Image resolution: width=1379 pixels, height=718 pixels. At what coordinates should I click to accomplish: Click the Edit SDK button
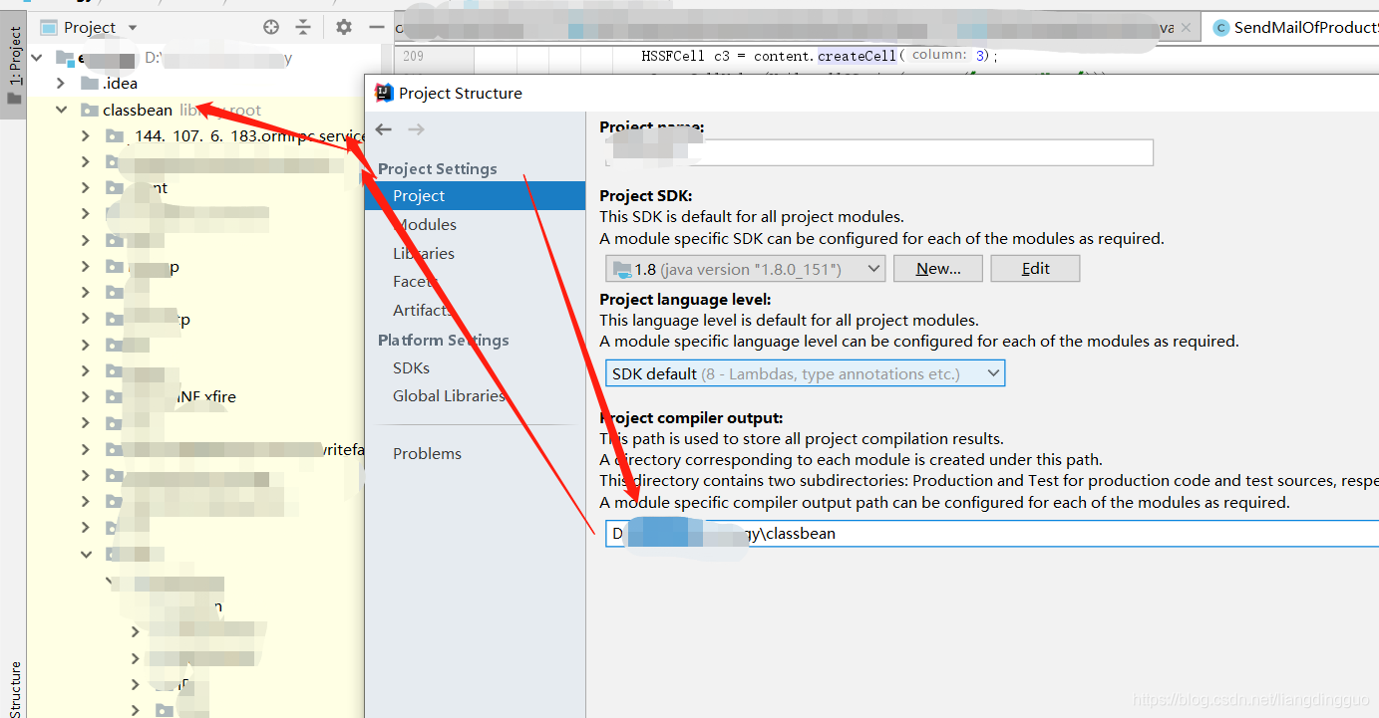tap(1034, 268)
